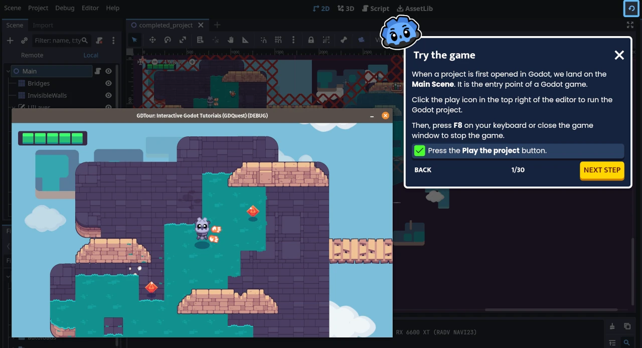
Task: Open skeleton bone options icon
Action: [x=344, y=40]
